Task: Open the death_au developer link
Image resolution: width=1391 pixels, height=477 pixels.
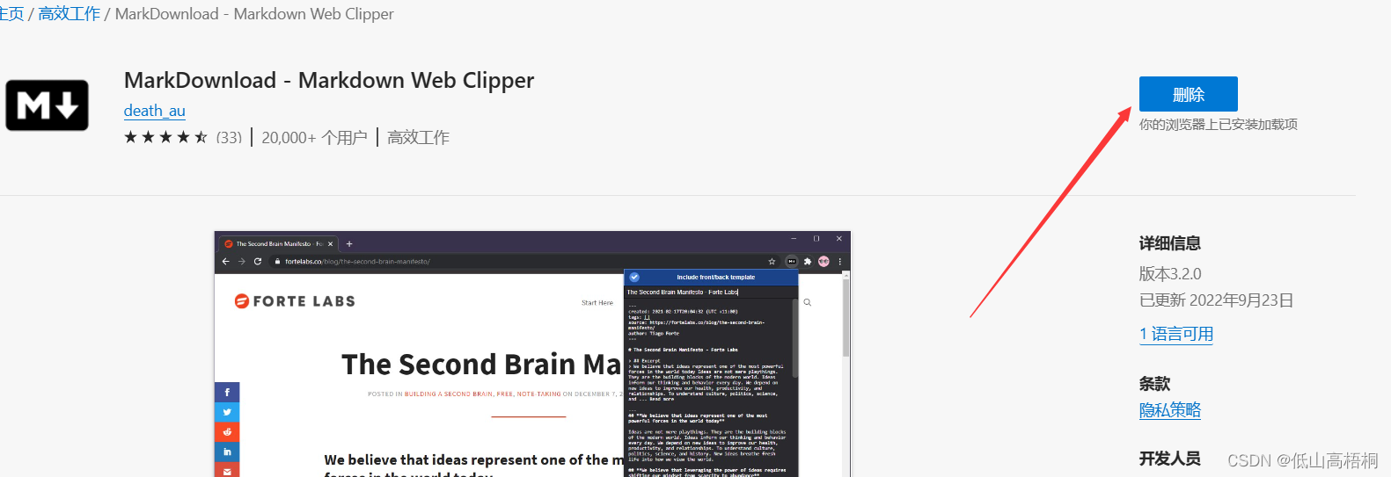Action: (x=154, y=111)
